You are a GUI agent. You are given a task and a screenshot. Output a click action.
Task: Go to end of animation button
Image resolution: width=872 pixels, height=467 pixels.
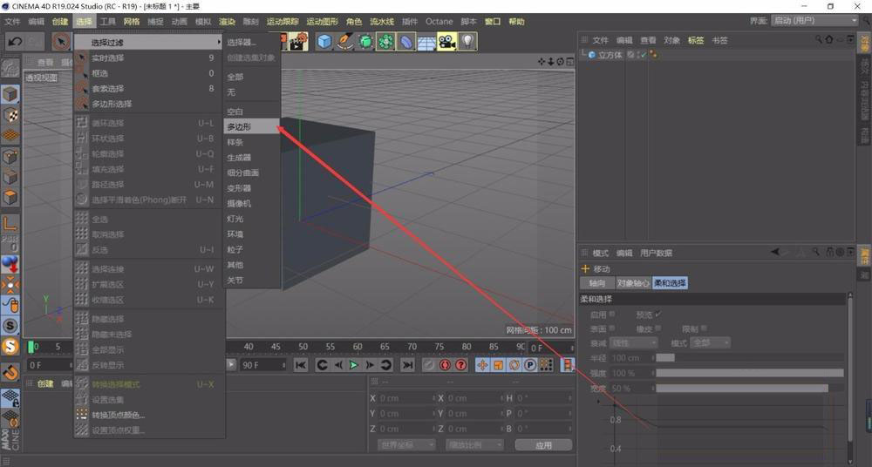(x=407, y=365)
